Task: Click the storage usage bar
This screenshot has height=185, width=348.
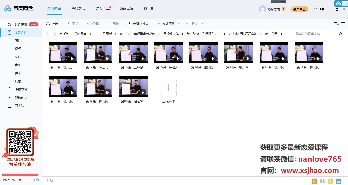Action: (x=20, y=175)
